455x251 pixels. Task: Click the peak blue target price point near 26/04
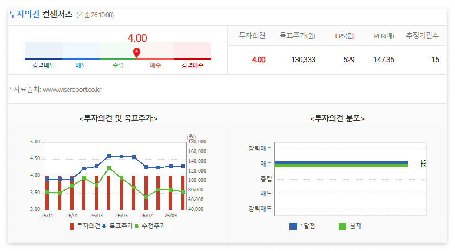tap(109, 156)
